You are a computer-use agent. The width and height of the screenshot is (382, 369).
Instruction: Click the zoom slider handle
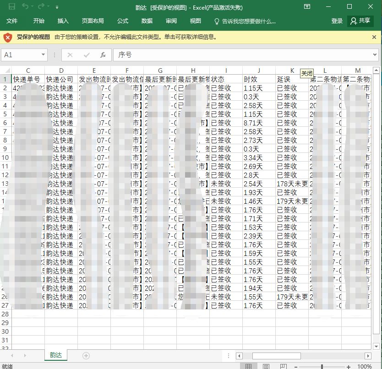point(322,367)
